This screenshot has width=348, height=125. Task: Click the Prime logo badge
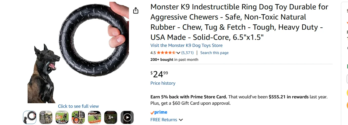(159, 112)
